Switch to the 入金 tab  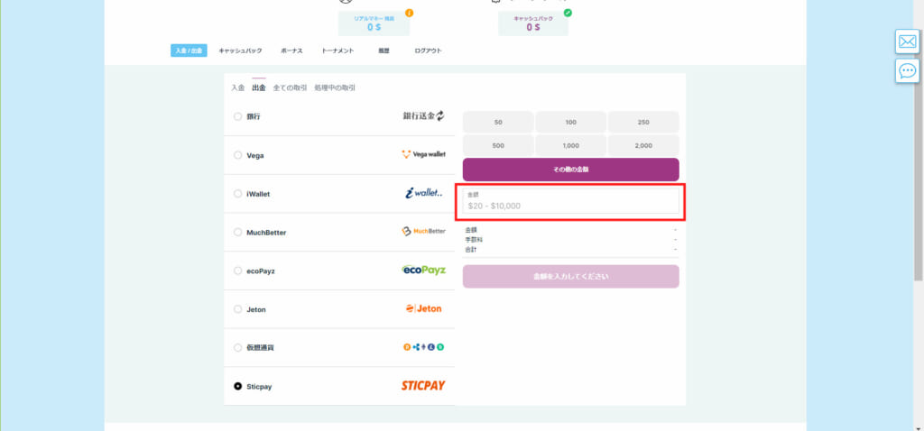tap(237, 87)
